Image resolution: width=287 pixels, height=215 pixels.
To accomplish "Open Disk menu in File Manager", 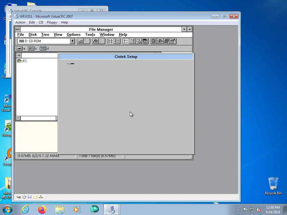I will 33,34.
